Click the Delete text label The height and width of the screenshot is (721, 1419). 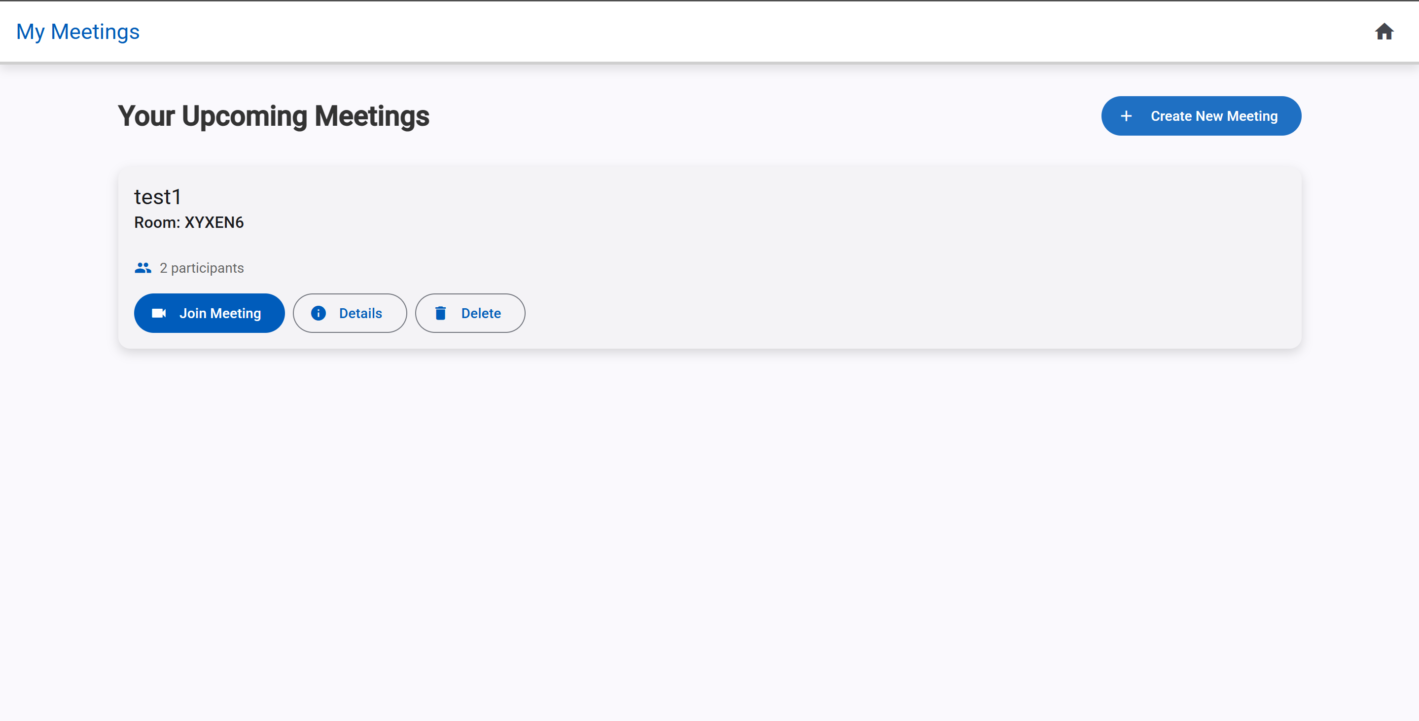(x=481, y=314)
